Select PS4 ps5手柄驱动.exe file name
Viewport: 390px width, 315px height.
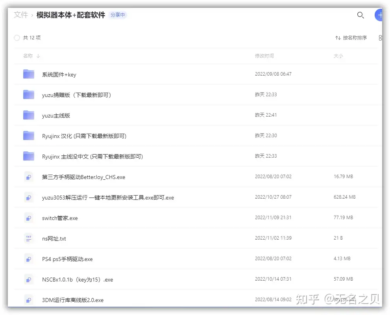pos(67,259)
